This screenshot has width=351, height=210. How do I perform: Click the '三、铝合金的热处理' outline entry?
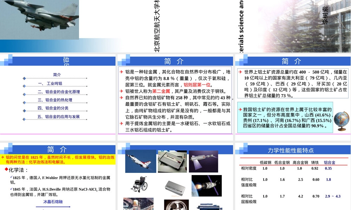tap(55, 100)
